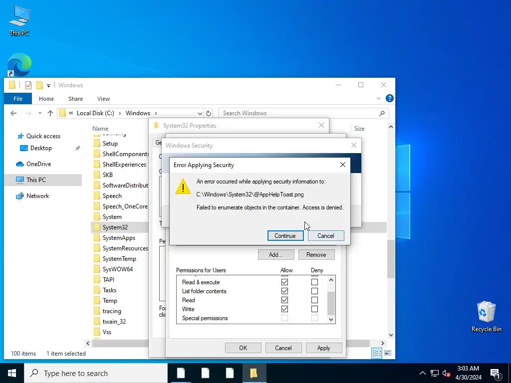
Task: Click the muted volume tray icon
Action: pyautogui.click(x=446, y=373)
